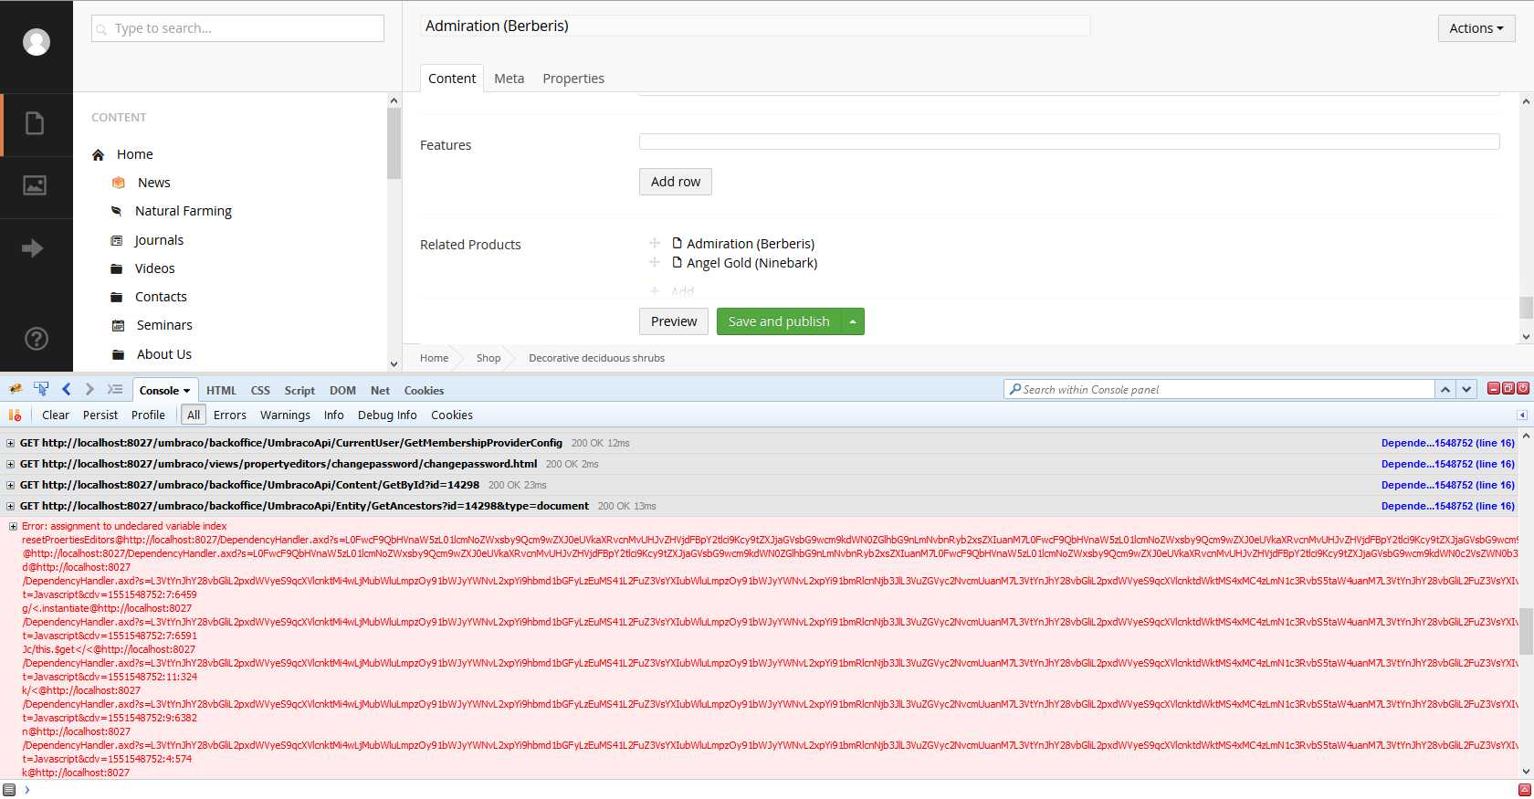Image resolution: width=1534 pixels, height=799 pixels.
Task: Click the break-on-all-errors icon
Action: point(15,415)
